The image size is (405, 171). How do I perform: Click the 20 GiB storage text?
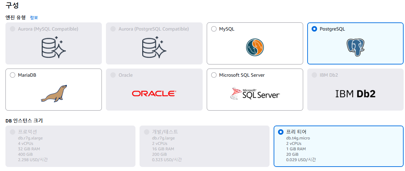click(292, 154)
